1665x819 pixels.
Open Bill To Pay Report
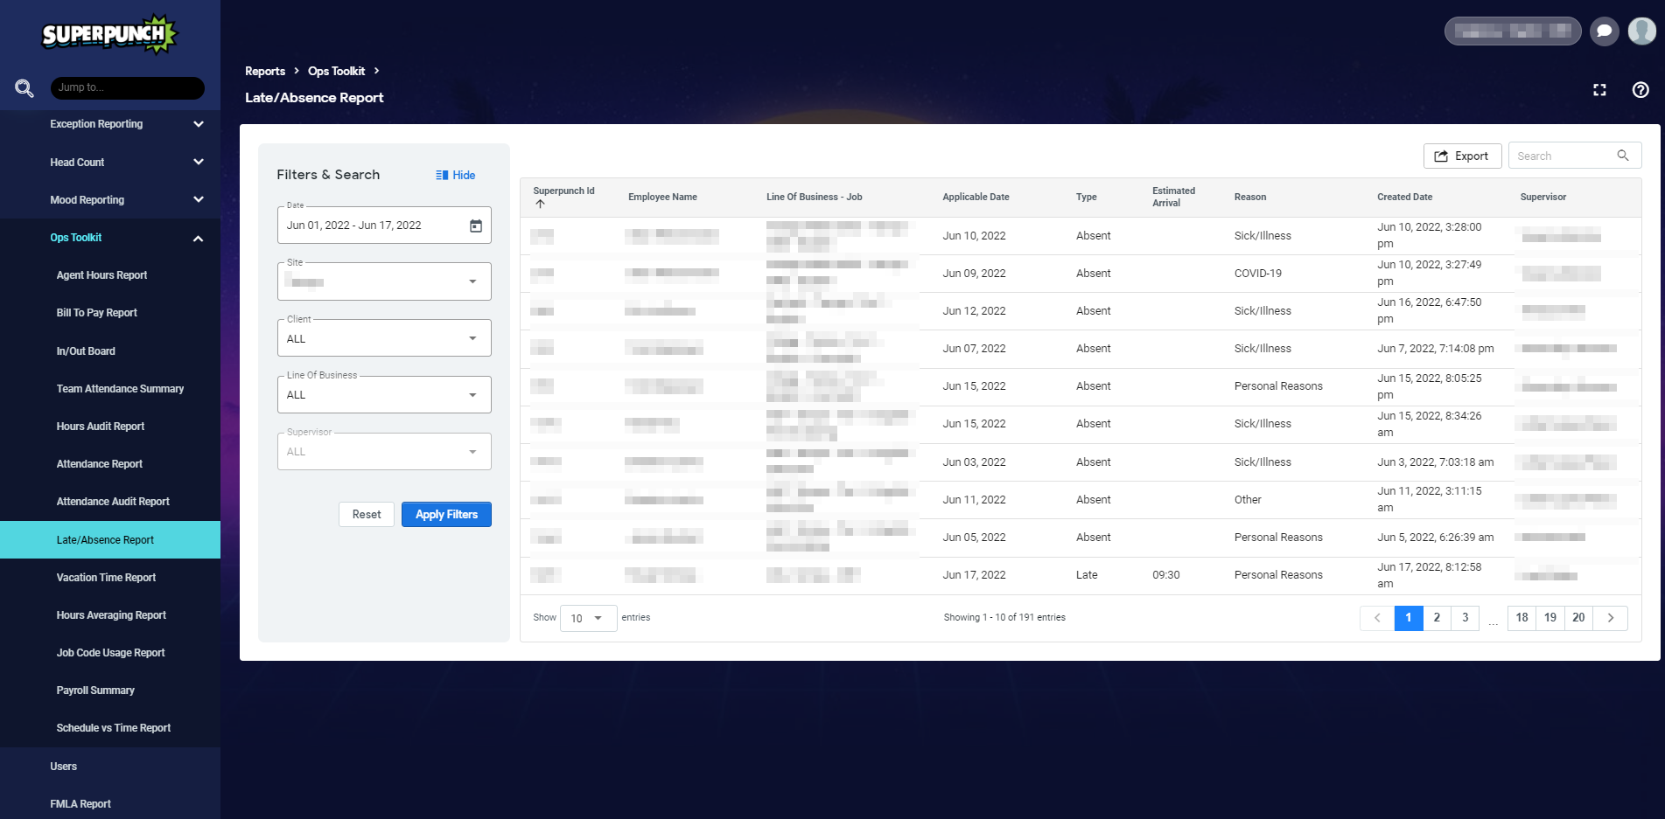[x=96, y=313]
